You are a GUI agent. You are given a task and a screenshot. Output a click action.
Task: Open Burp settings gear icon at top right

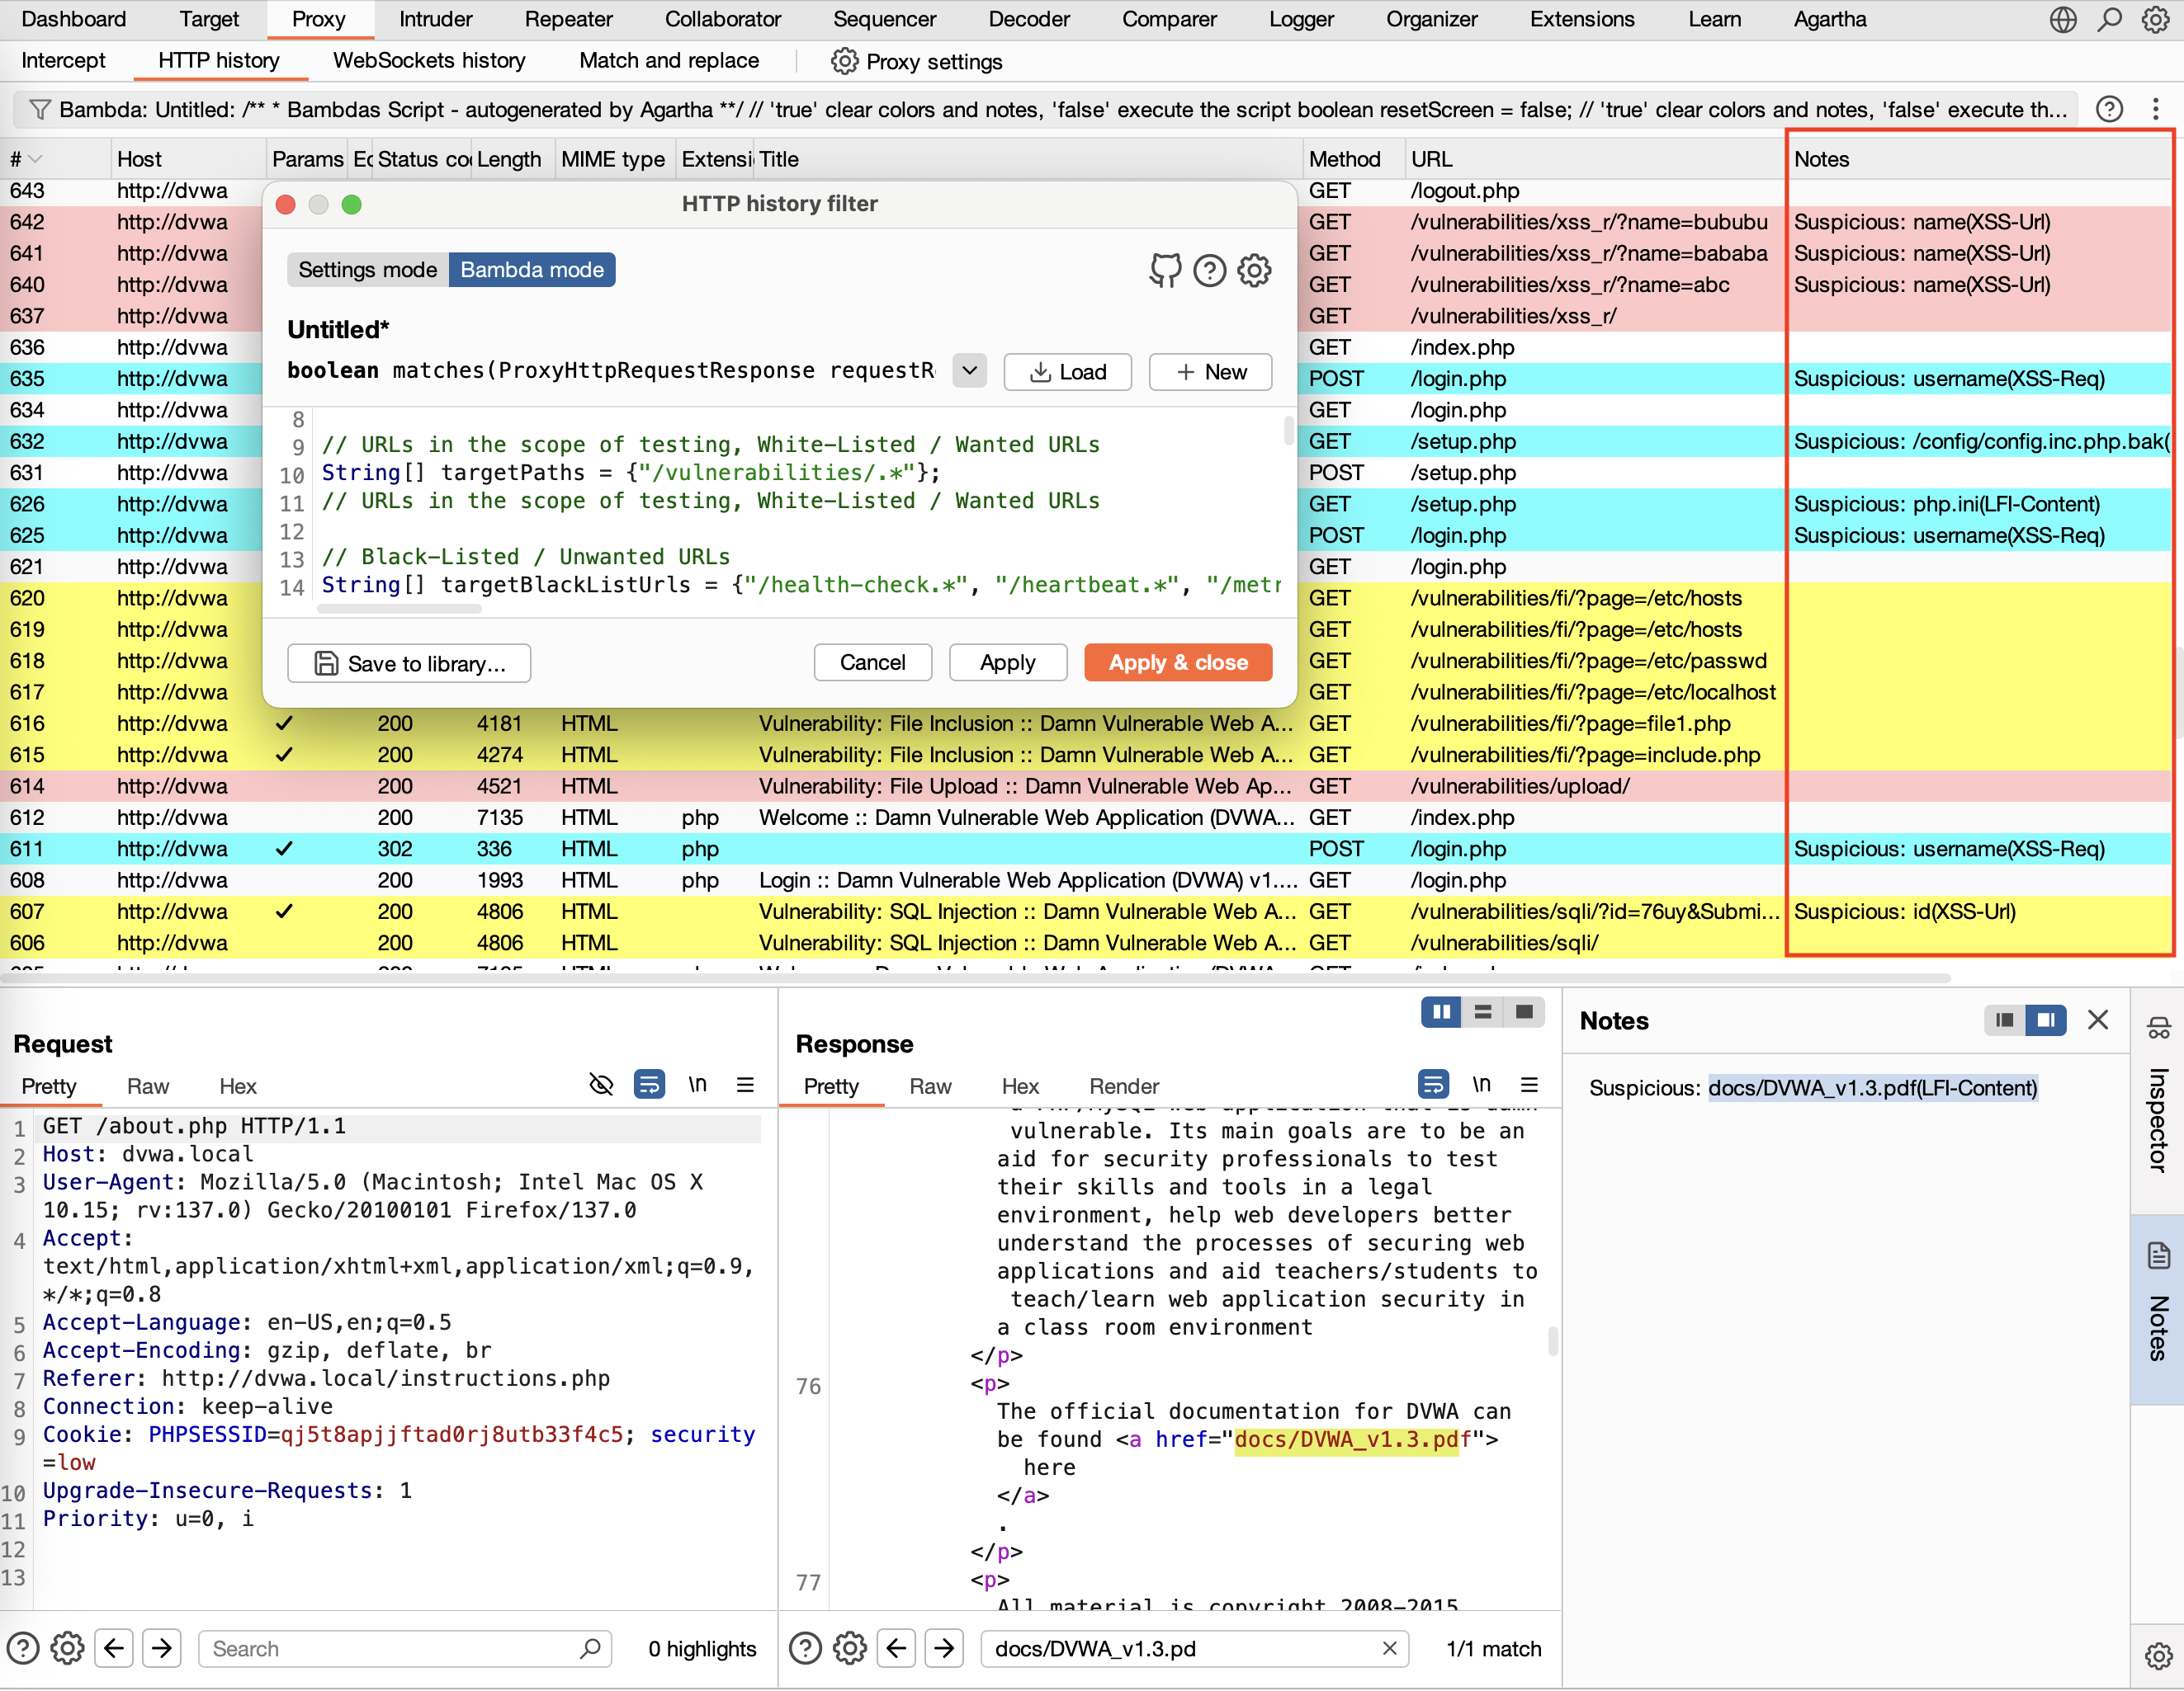pyautogui.click(x=2155, y=20)
